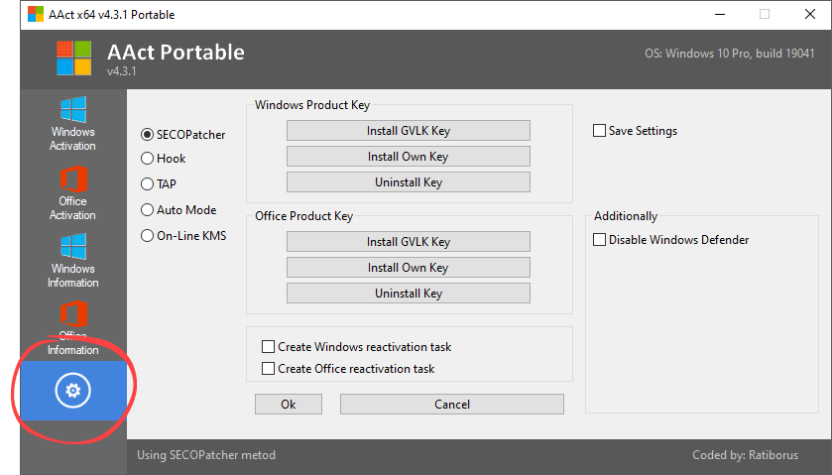The height and width of the screenshot is (475, 832).
Task: Select the TAP method
Action: (x=158, y=183)
